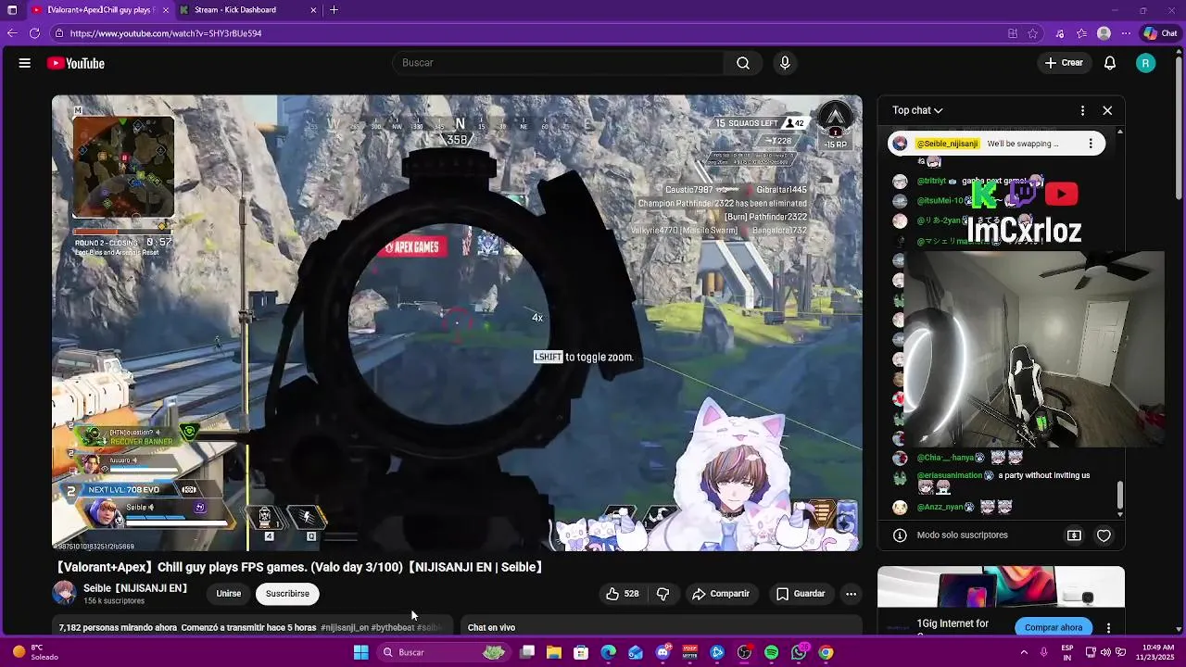The image size is (1186, 667).
Task: Open the YouTube guide hamburger menu
Action: tap(25, 63)
